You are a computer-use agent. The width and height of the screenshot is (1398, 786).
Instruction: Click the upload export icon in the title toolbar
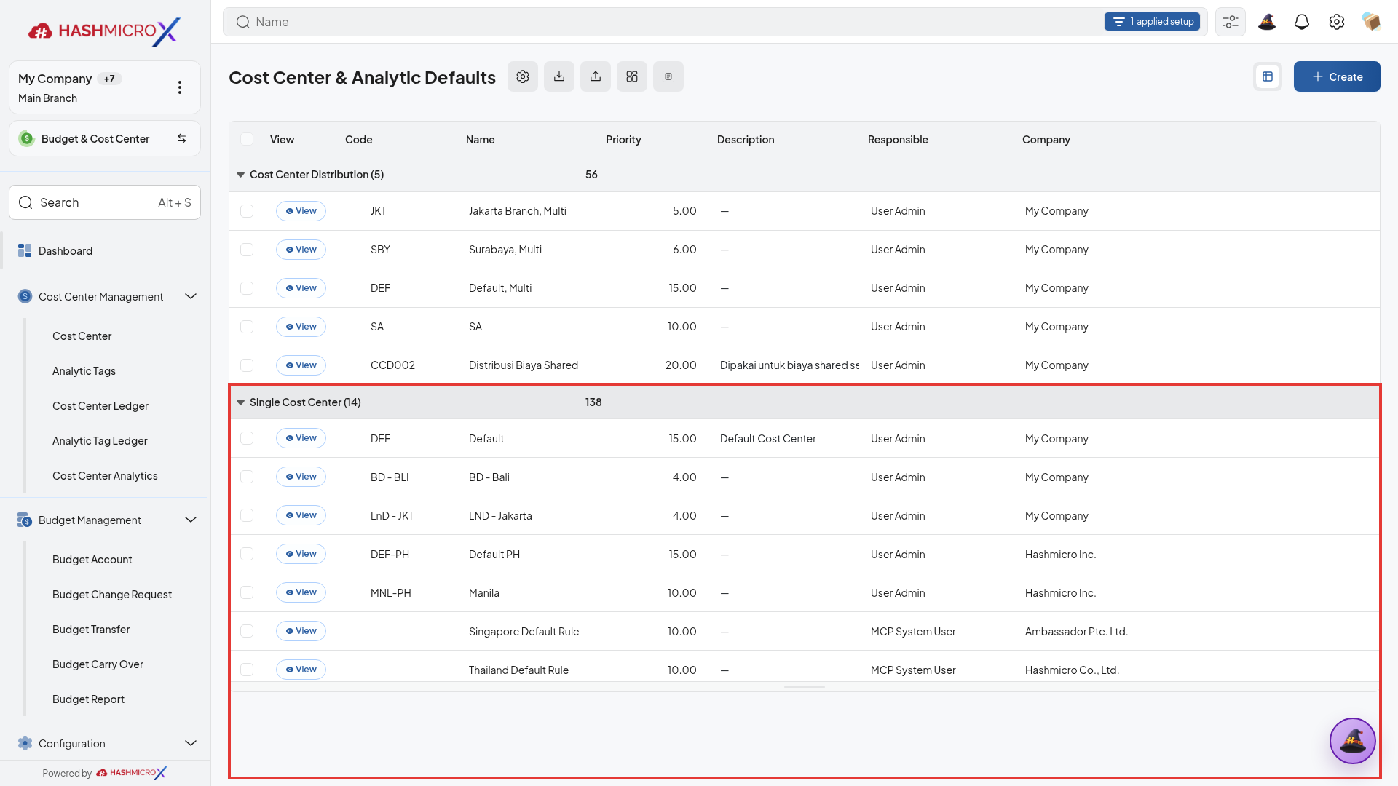click(x=596, y=76)
